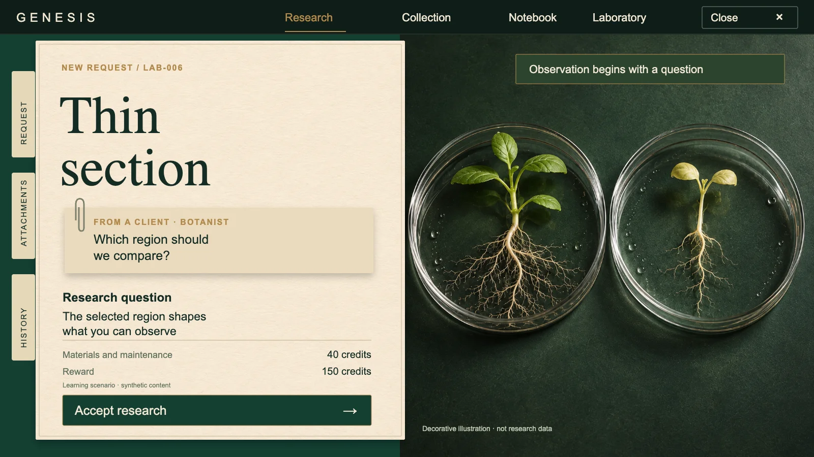Click the 'NEW REQUEST / LAB-006' label

[122, 68]
